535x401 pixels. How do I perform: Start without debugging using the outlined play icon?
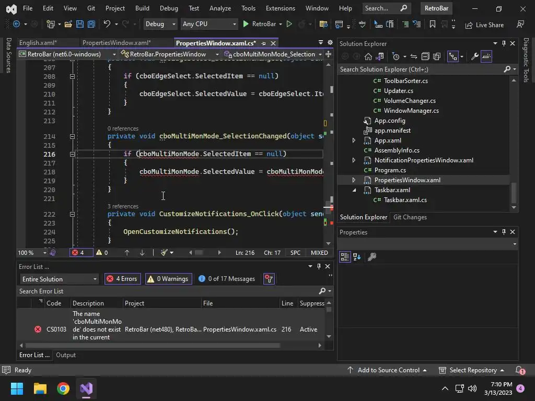289,24
